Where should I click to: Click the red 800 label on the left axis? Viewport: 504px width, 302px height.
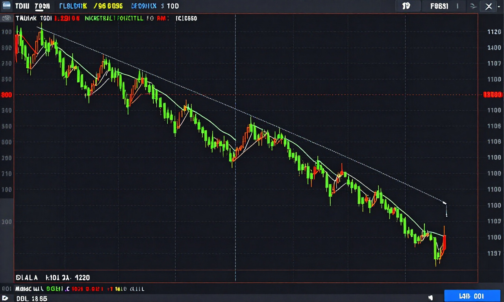point(6,95)
